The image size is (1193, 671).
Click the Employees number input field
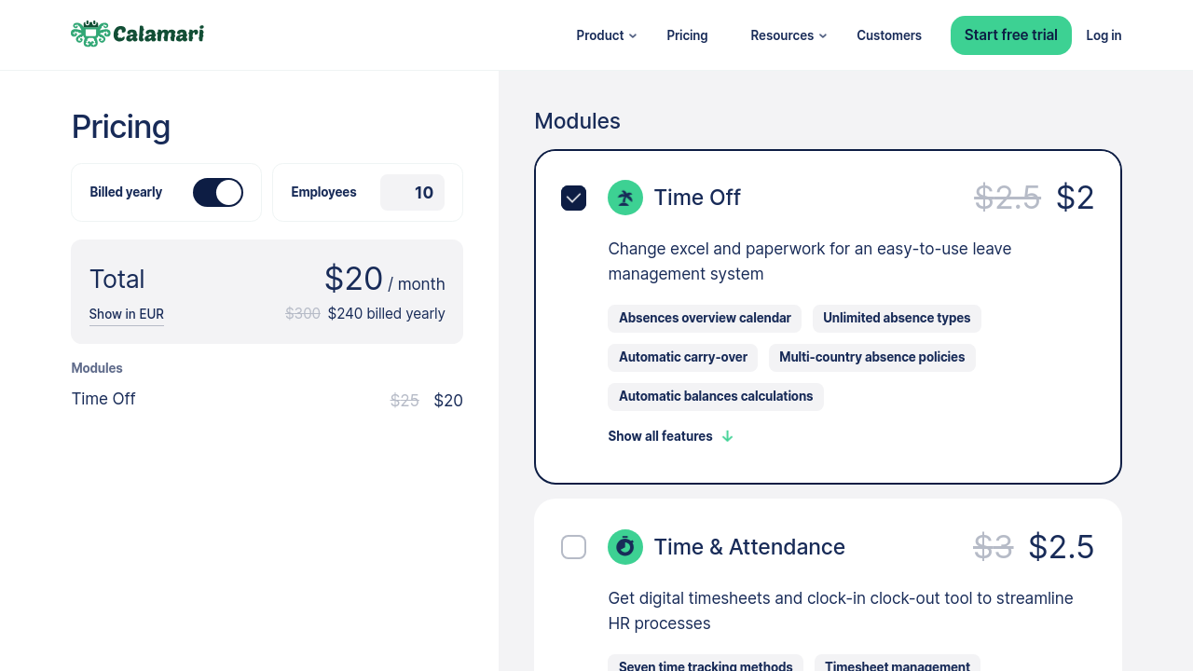tap(413, 193)
